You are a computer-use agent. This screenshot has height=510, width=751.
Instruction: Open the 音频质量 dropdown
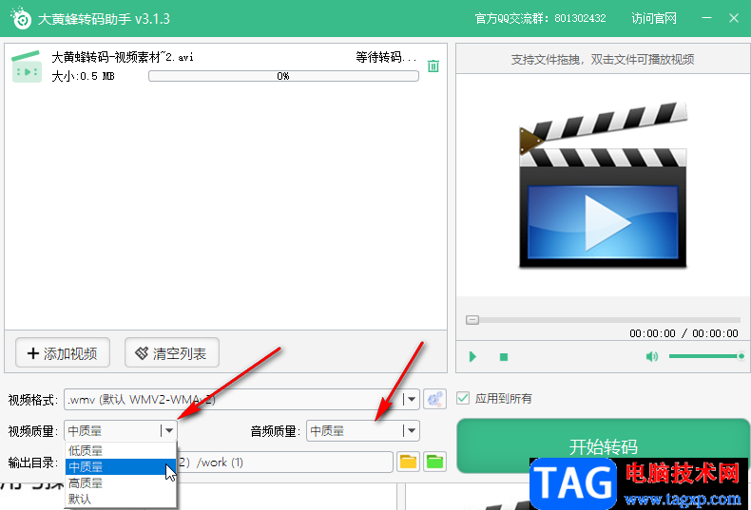pos(363,430)
